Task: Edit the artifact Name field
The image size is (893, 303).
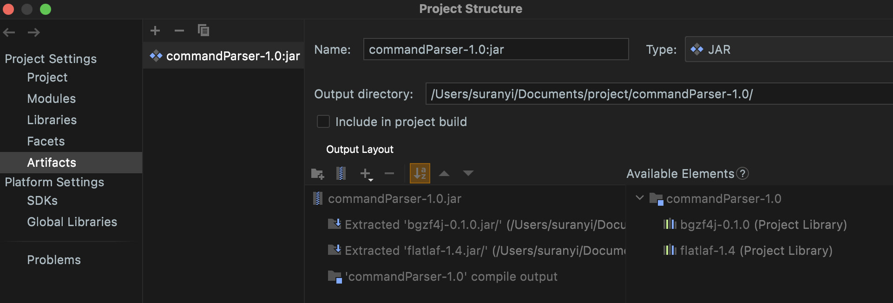Action: (x=496, y=49)
